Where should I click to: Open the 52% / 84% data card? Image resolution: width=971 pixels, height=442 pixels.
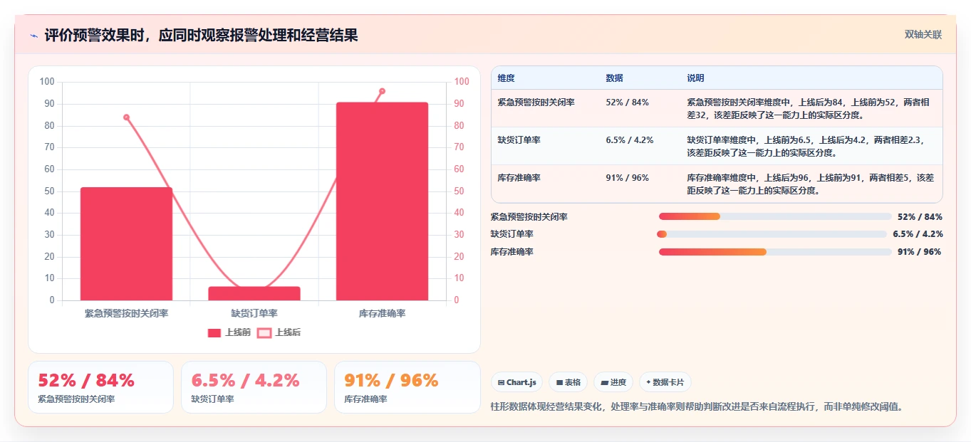pyautogui.click(x=100, y=387)
